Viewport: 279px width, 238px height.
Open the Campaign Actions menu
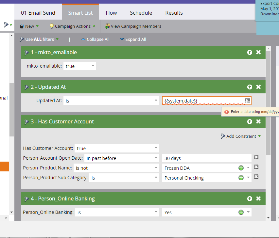pos(72,26)
